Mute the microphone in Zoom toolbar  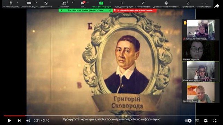pyautogui.click(x=11, y=4)
